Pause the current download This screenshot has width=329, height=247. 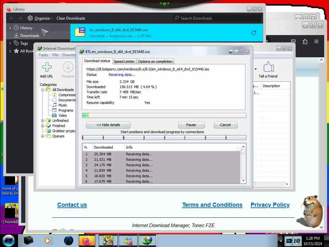click(191, 125)
